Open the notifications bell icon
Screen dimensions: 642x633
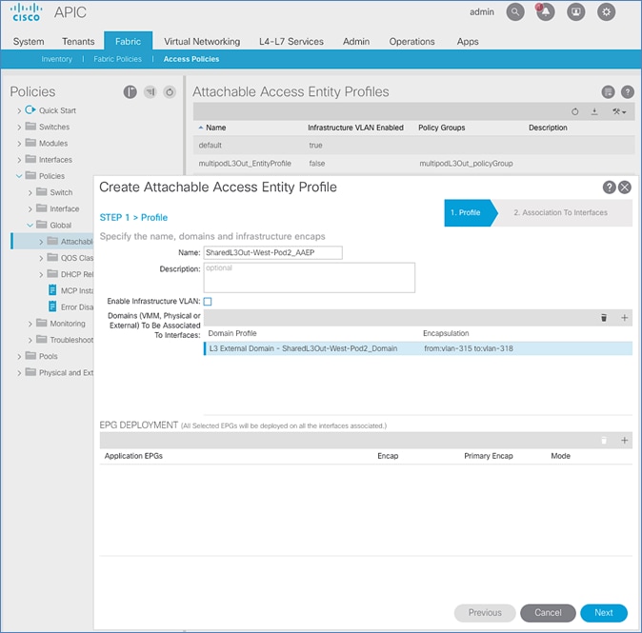[546, 12]
